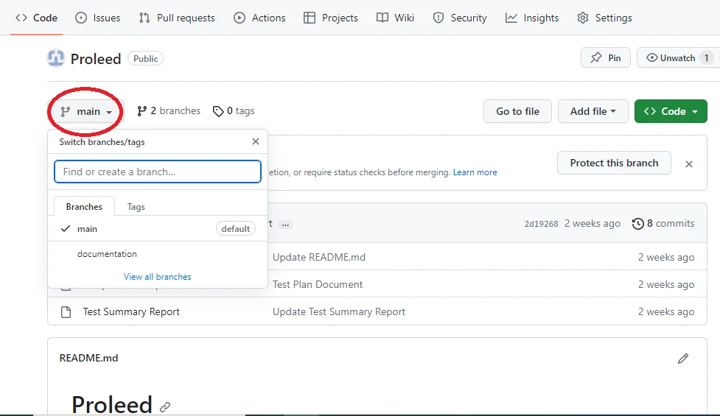
Task: Expand commit message ellipsis button
Action: tap(286, 225)
